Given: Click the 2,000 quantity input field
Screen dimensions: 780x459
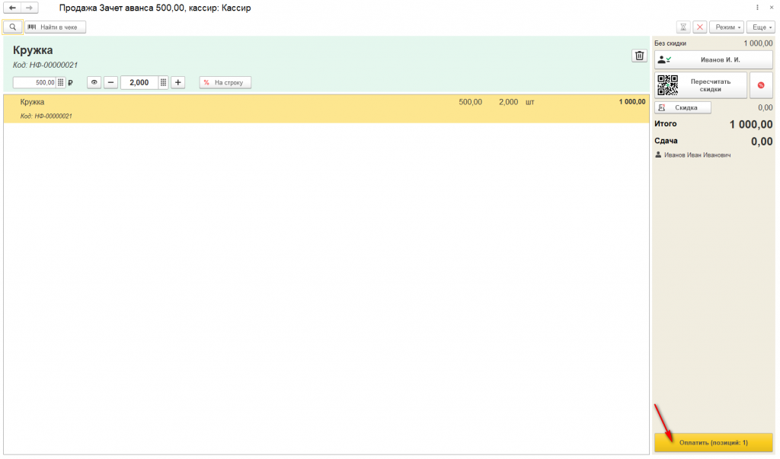Looking at the screenshot, I should coord(139,82).
